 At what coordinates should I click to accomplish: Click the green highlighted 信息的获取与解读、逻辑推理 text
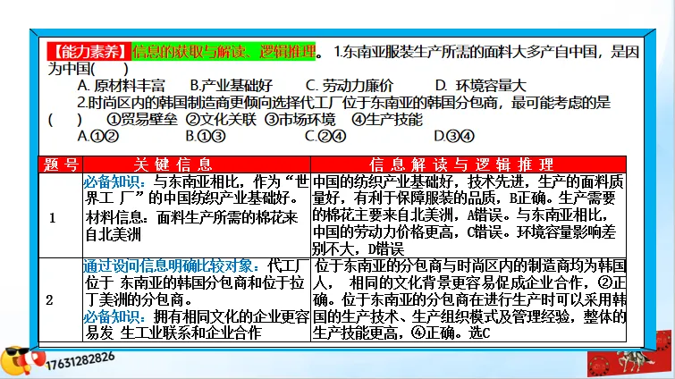click(224, 52)
